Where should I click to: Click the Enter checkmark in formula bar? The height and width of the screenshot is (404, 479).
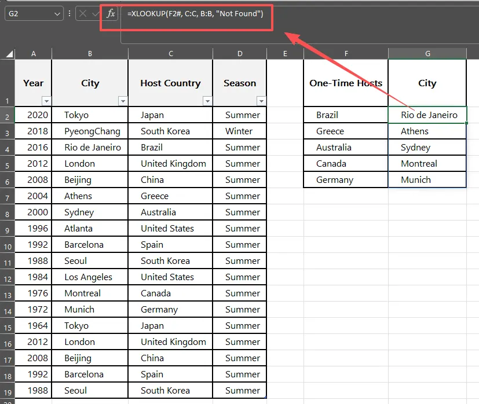pos(96,13)
